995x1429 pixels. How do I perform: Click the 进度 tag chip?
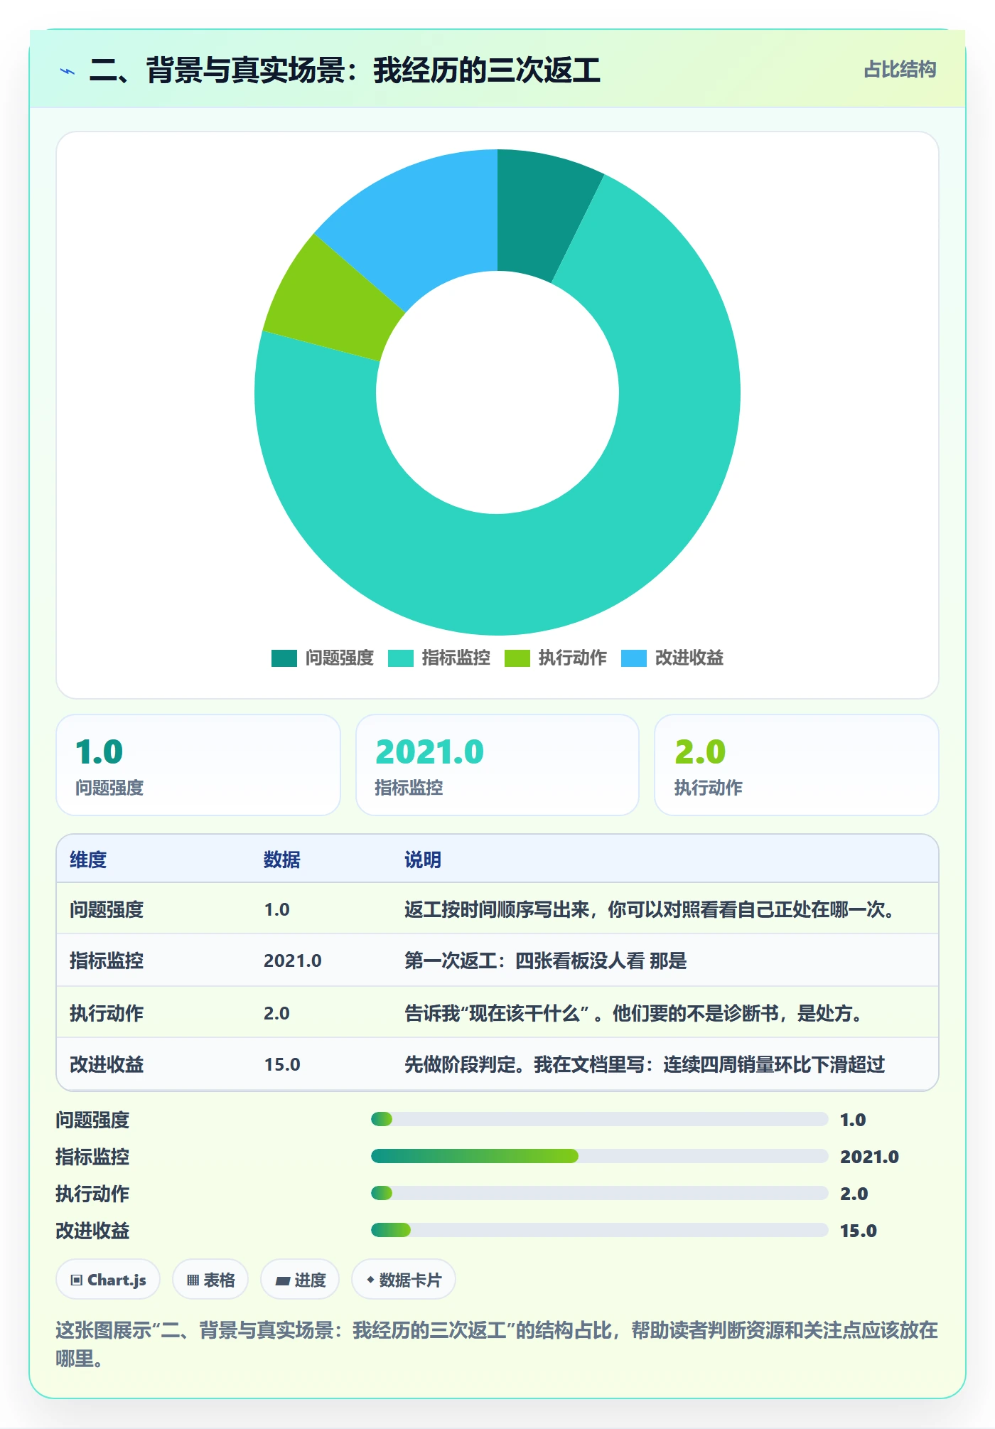click(x=300, y=1280)
